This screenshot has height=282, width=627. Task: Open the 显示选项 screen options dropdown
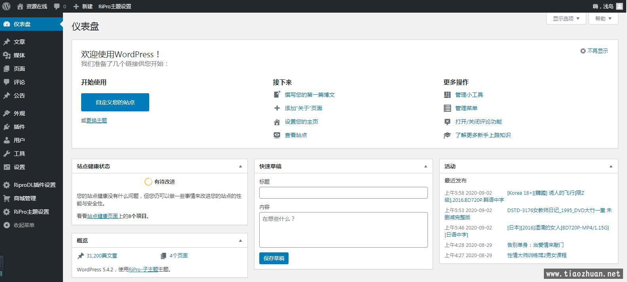pos(566,19)
